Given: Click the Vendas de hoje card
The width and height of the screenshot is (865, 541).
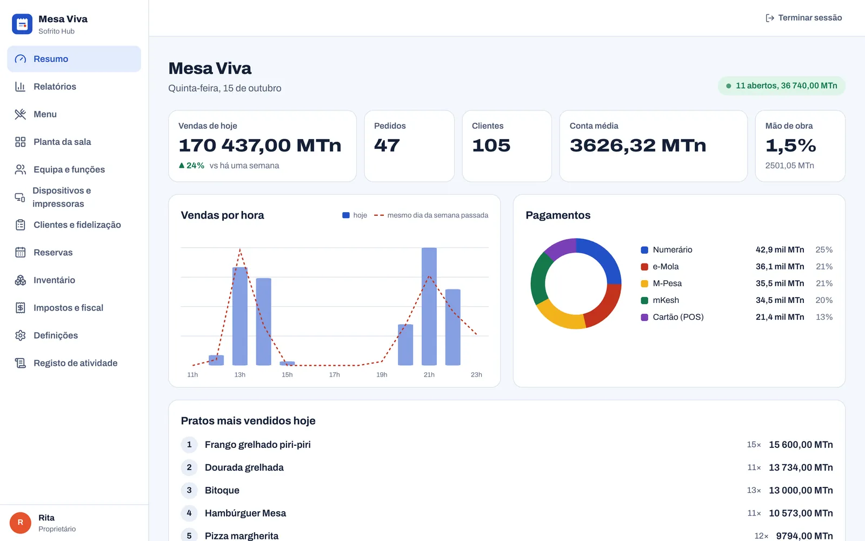Looking at the screenshot, I should (x=262, y=146).
